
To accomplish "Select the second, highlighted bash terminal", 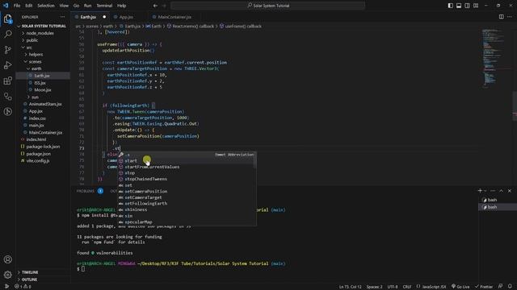I will [x=498, y=207].
